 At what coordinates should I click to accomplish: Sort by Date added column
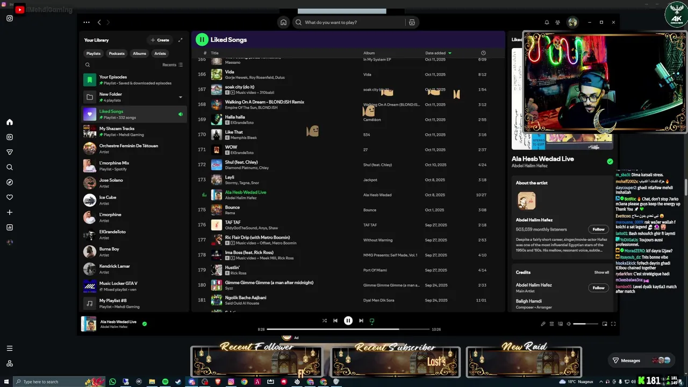(x=438, y=53)
